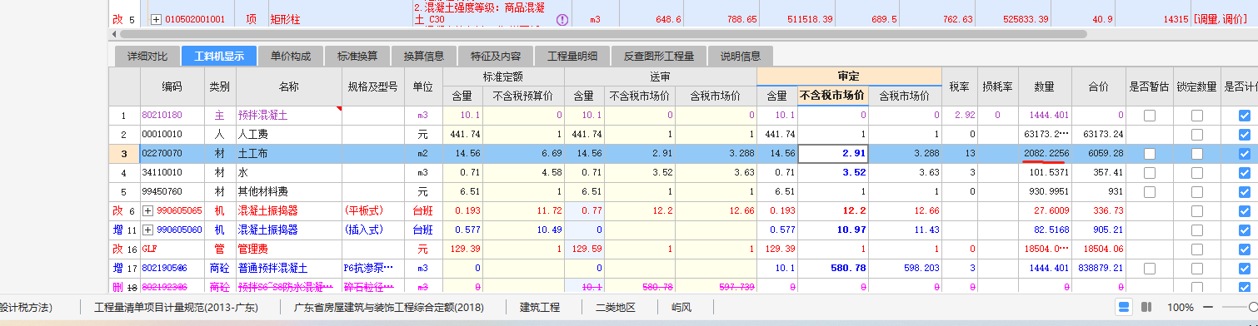Open the 反查图形工程量 tab
The image size is (1258, 326).
pyautogui.click(x=659, y=57)
